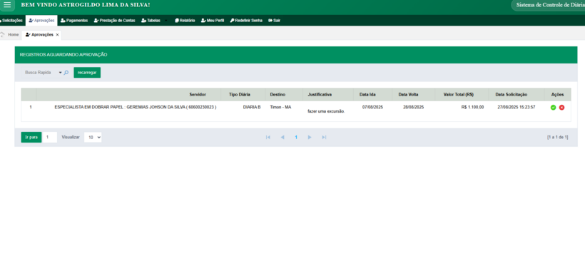
Task: Open the Pagamentos menu item
Action: [x=74, y=21]
